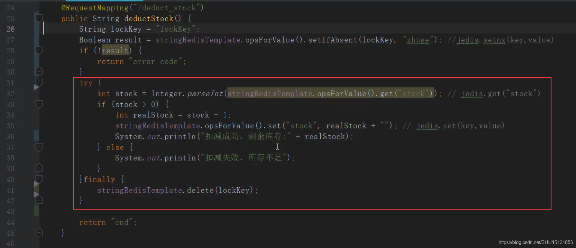Click the finally keyword on line 40
The height and width of the screenshot is (248, 576).
pos(99,179)
